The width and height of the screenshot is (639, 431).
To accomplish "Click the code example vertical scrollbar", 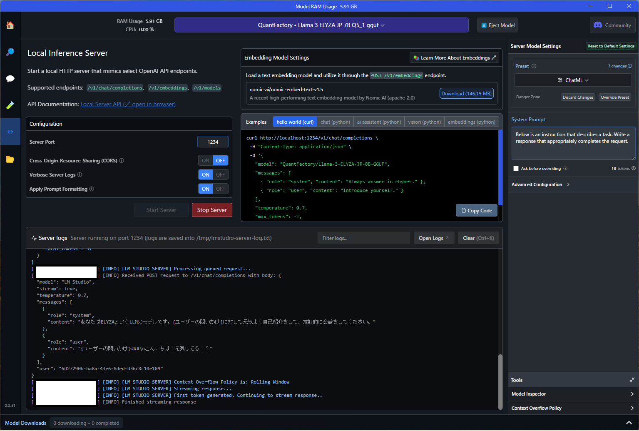I will coord(500,167).
